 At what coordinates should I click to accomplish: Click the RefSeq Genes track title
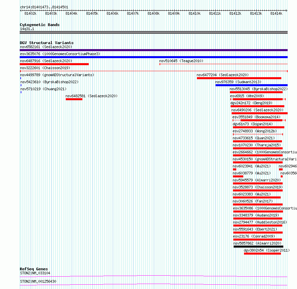(34, 269)
